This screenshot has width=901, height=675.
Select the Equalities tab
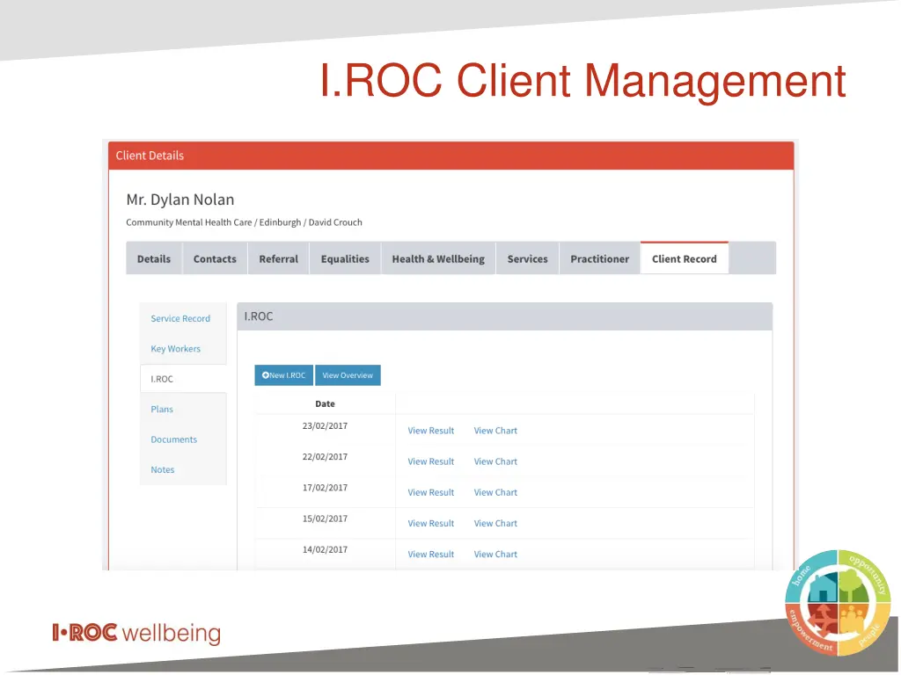(345, 259)
